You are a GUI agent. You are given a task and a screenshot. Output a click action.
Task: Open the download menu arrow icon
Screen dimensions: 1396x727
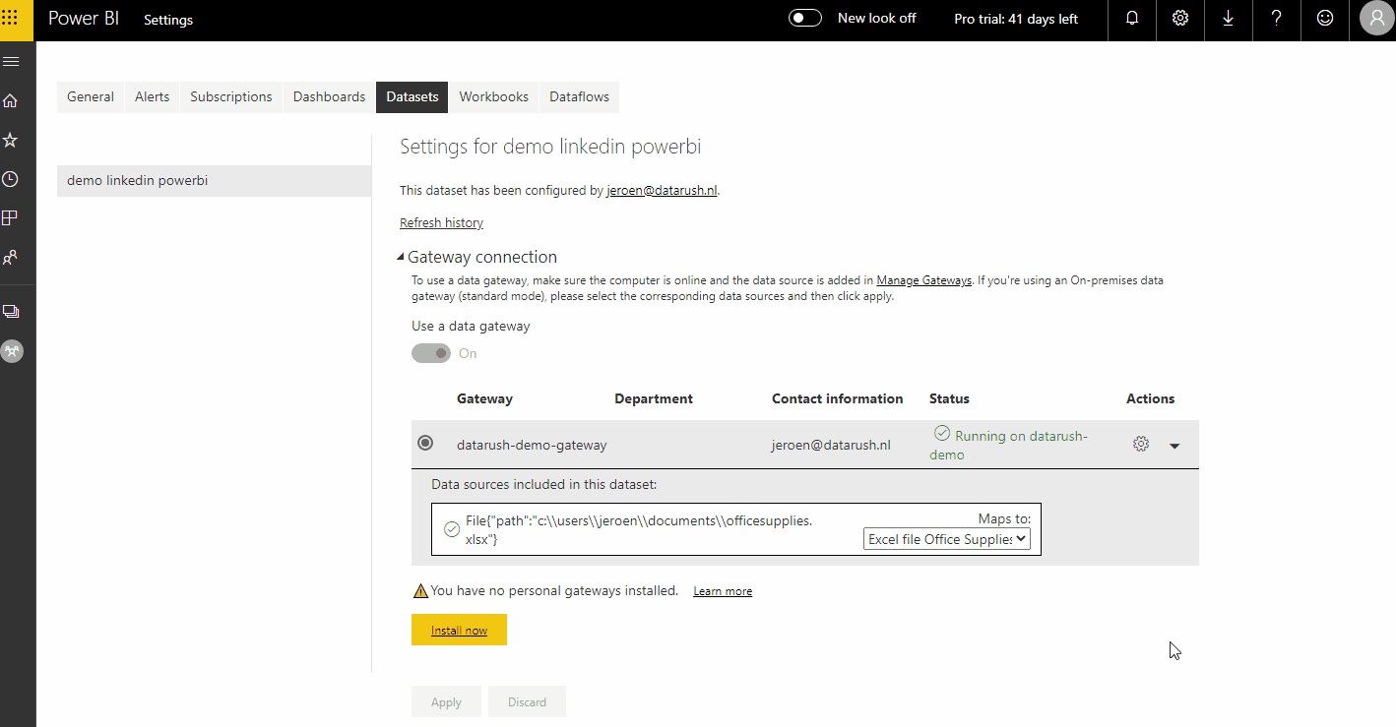coord(1228,19)
